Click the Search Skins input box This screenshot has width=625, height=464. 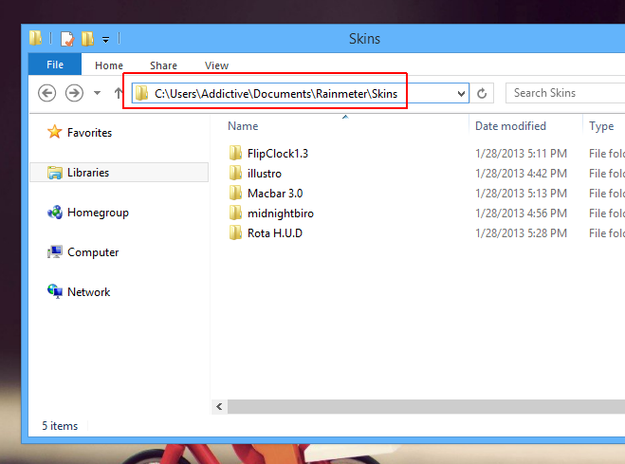point(564,93)
